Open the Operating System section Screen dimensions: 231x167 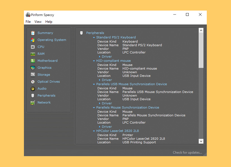pos(52,40)
